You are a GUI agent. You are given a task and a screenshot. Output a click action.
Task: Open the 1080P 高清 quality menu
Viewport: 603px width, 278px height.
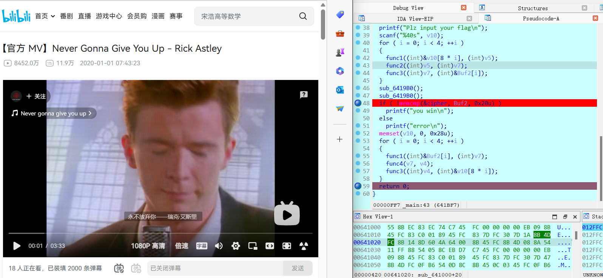click(x=148, y=246)
